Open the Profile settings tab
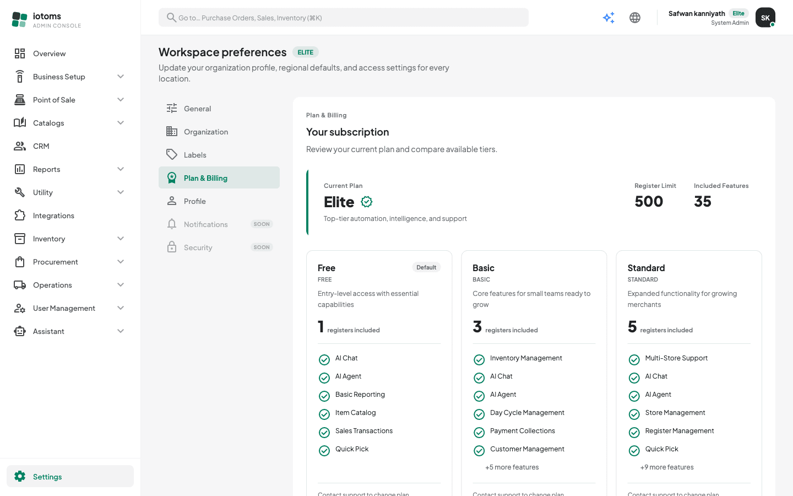 [219, 201]
